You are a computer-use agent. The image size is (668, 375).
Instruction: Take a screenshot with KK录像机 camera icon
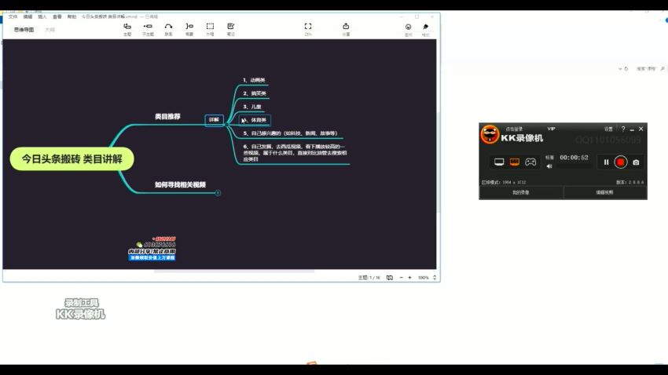pyautogui.click(x=636, y=162)
